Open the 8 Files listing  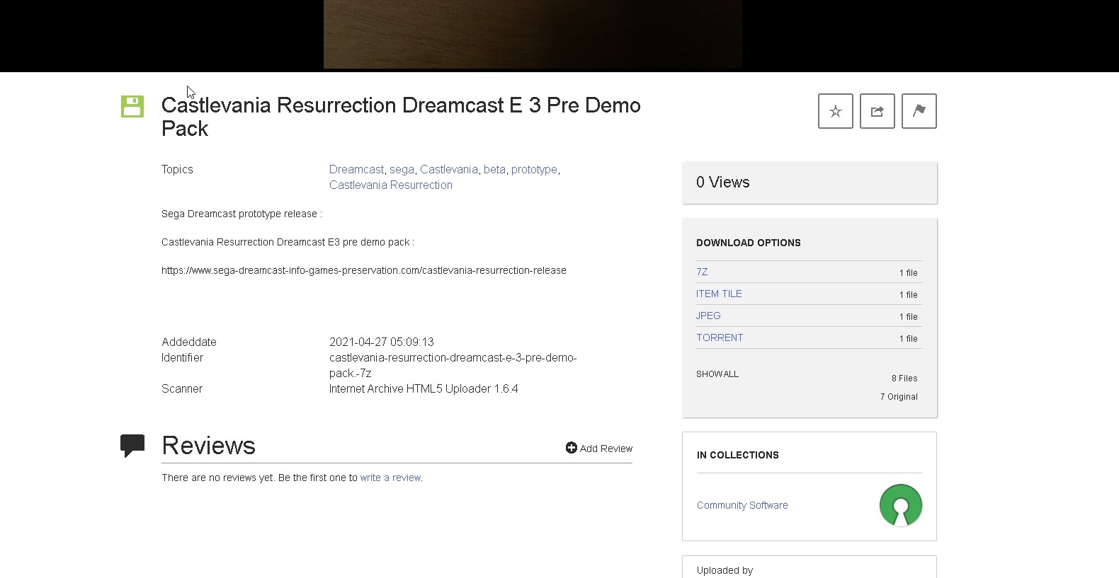[x=904, y=378]
